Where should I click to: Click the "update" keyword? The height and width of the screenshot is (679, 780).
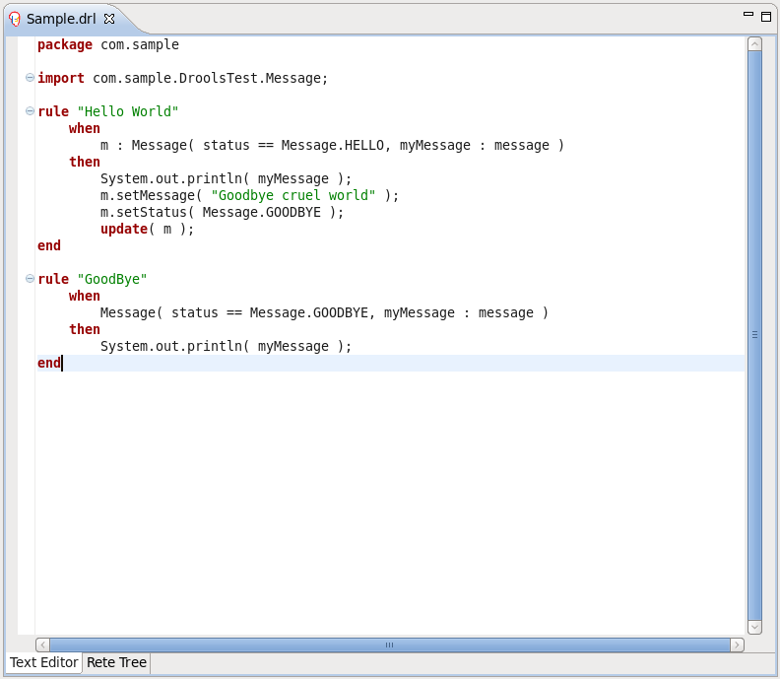pyautogui.click(x=124, y=229)
